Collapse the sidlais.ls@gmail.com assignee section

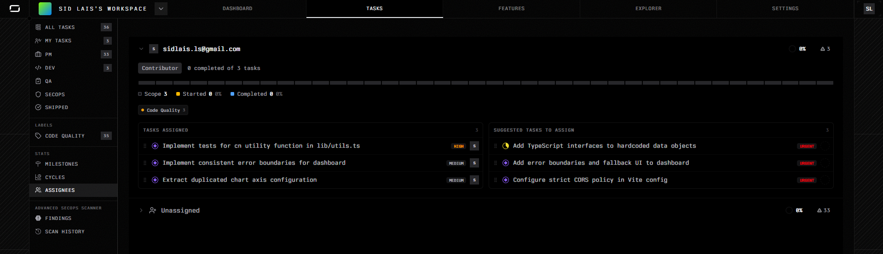pos(141,49)
